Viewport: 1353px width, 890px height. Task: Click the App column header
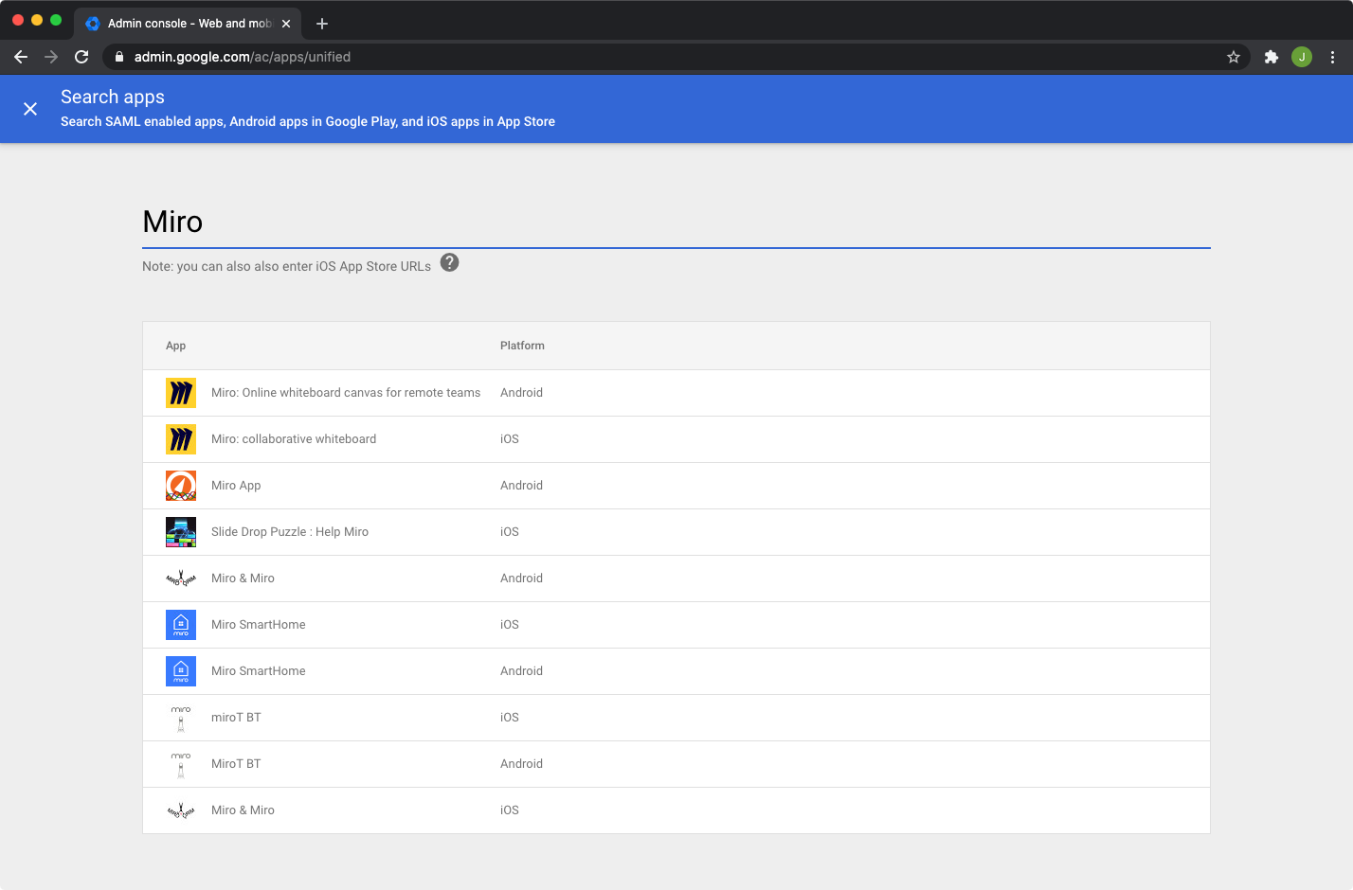176,346
